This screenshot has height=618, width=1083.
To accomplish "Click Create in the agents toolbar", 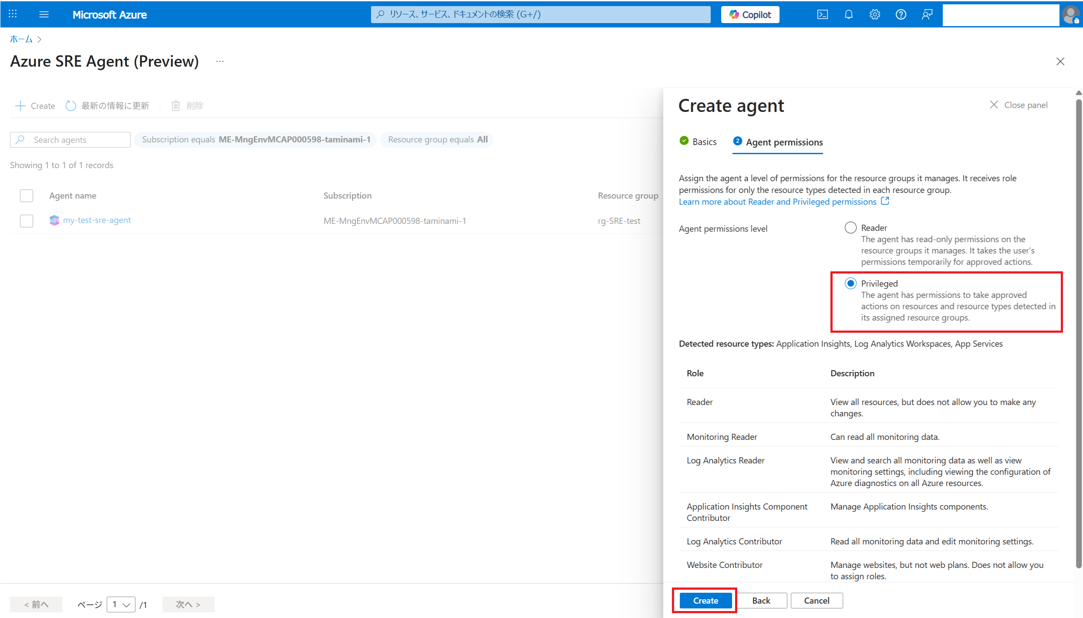I will pos(35,105).
